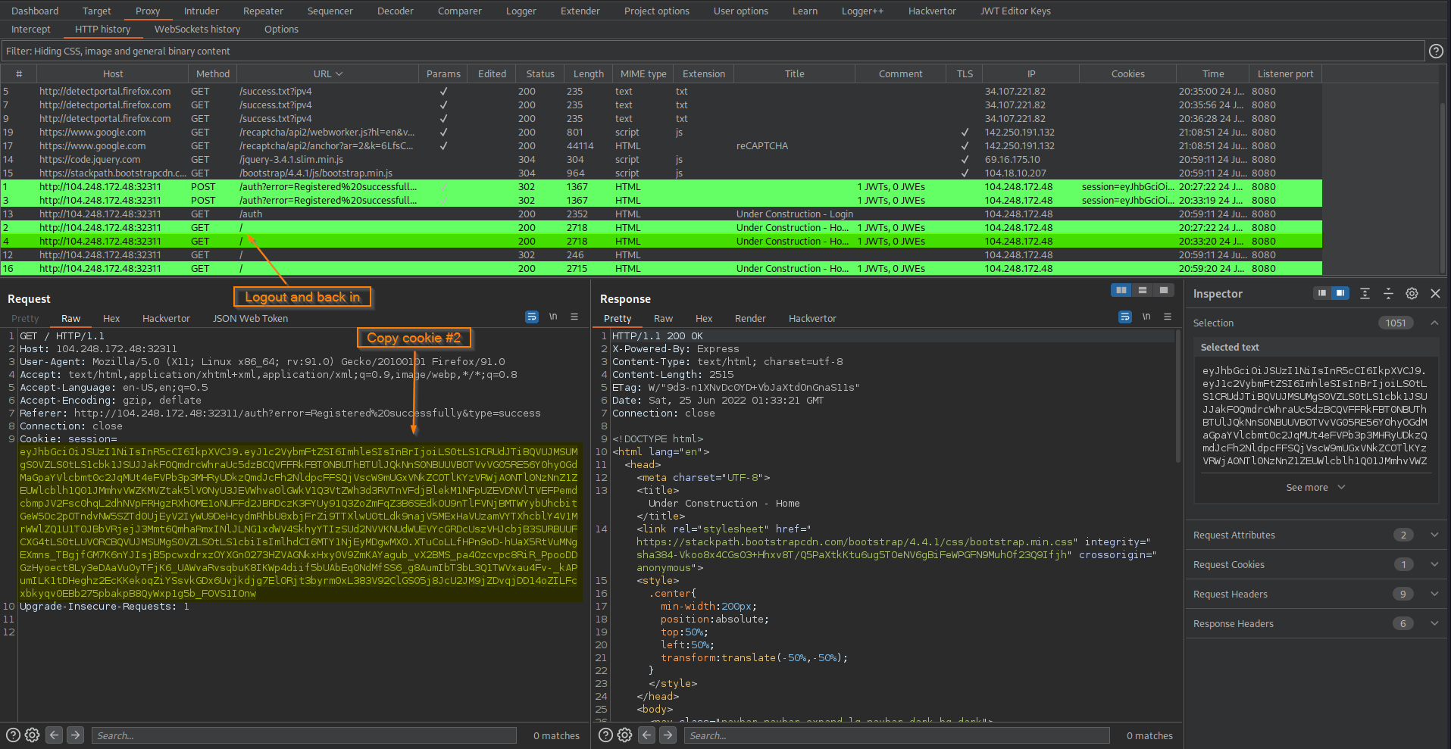Image resolution: width=1451 pixels, height=749 pixels.
Task: Open Response Hackvertor tab
Action: (812, 319)
